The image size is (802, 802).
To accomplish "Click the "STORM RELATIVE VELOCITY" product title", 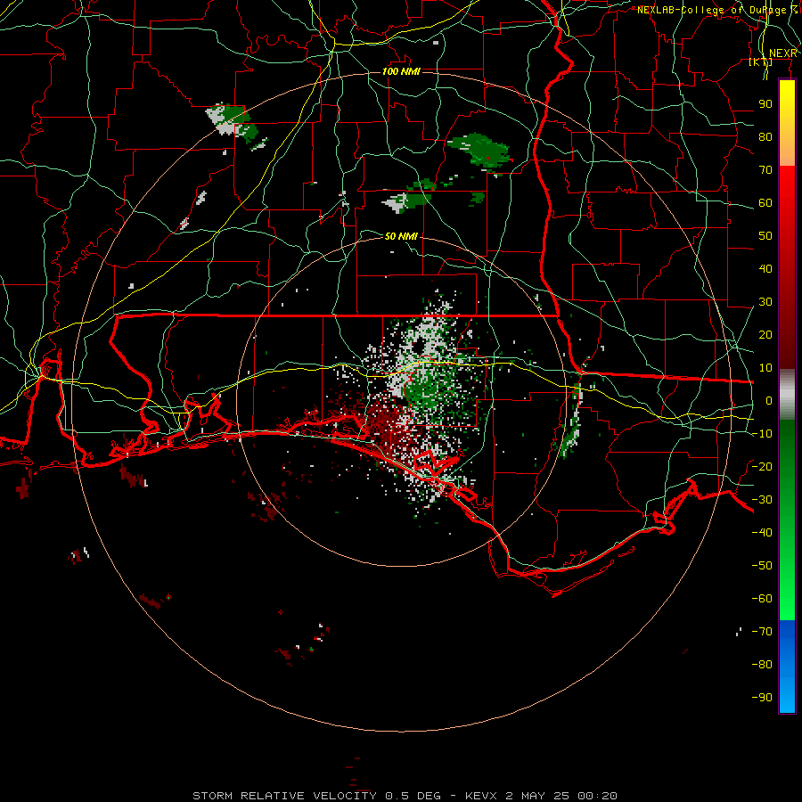I will (x=284, y=796).
